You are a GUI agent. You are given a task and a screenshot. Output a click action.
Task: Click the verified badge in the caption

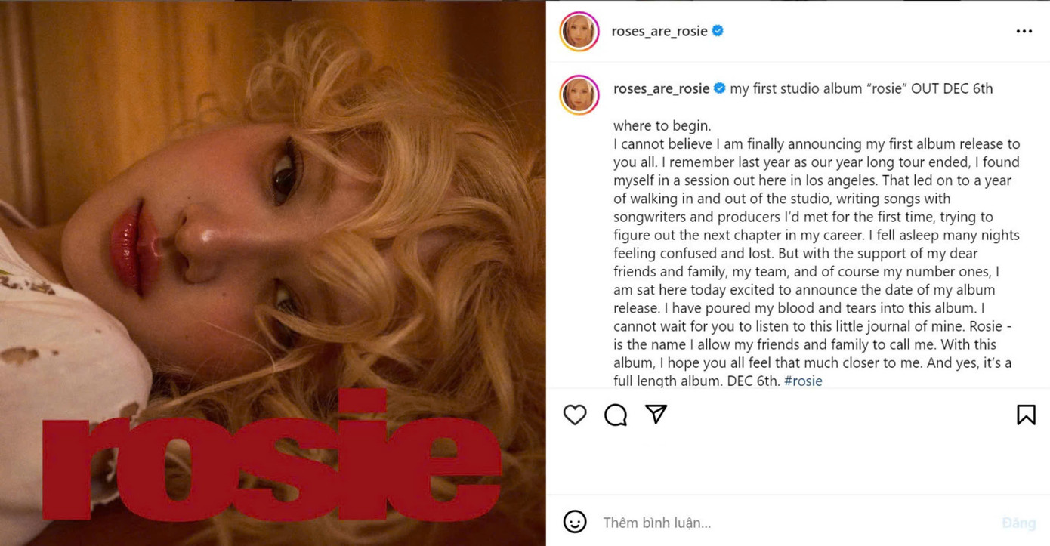click(719, 88)
